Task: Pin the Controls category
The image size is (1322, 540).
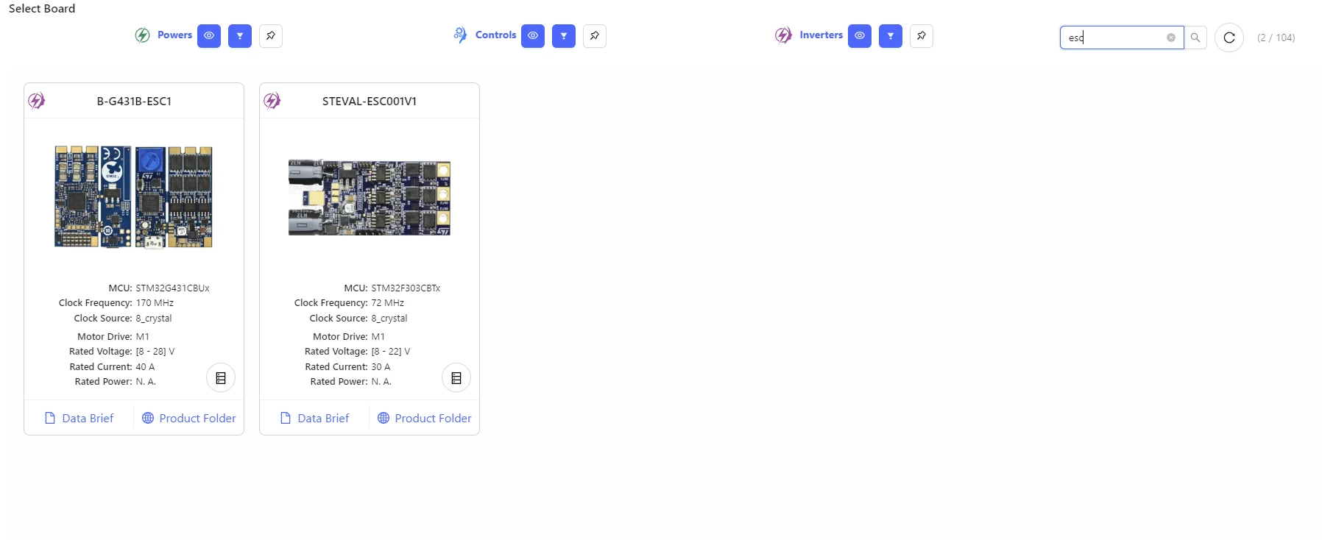Action: tap(595, 36)
